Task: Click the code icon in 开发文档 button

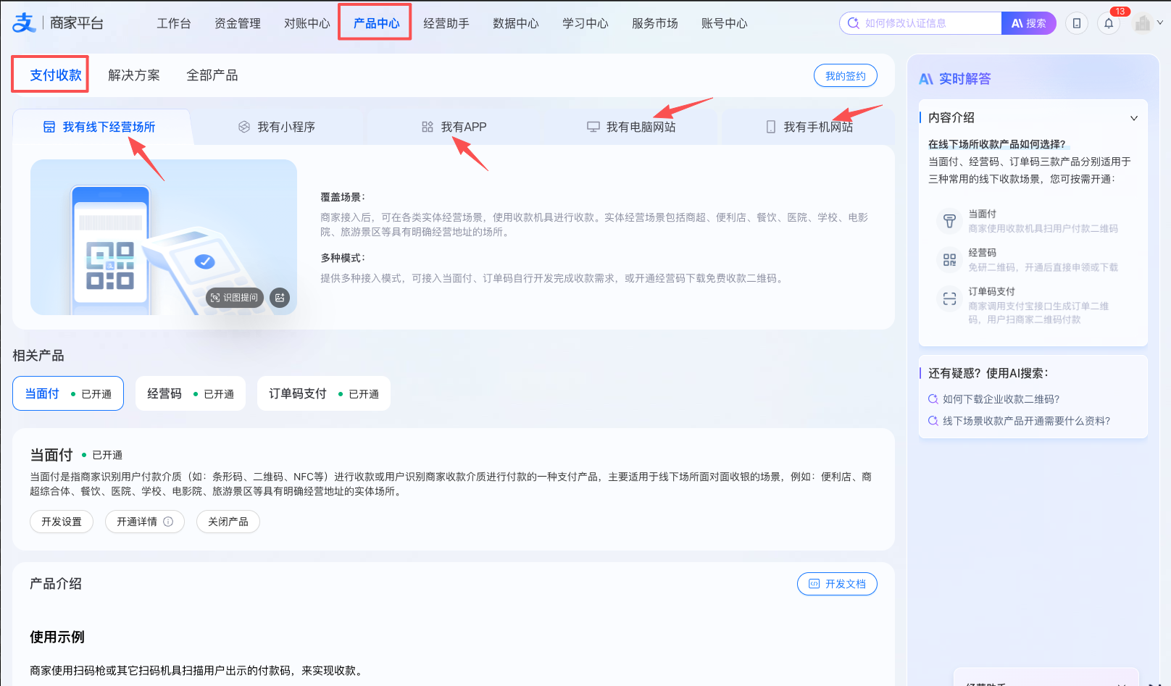Action: [x=814, y=584]
